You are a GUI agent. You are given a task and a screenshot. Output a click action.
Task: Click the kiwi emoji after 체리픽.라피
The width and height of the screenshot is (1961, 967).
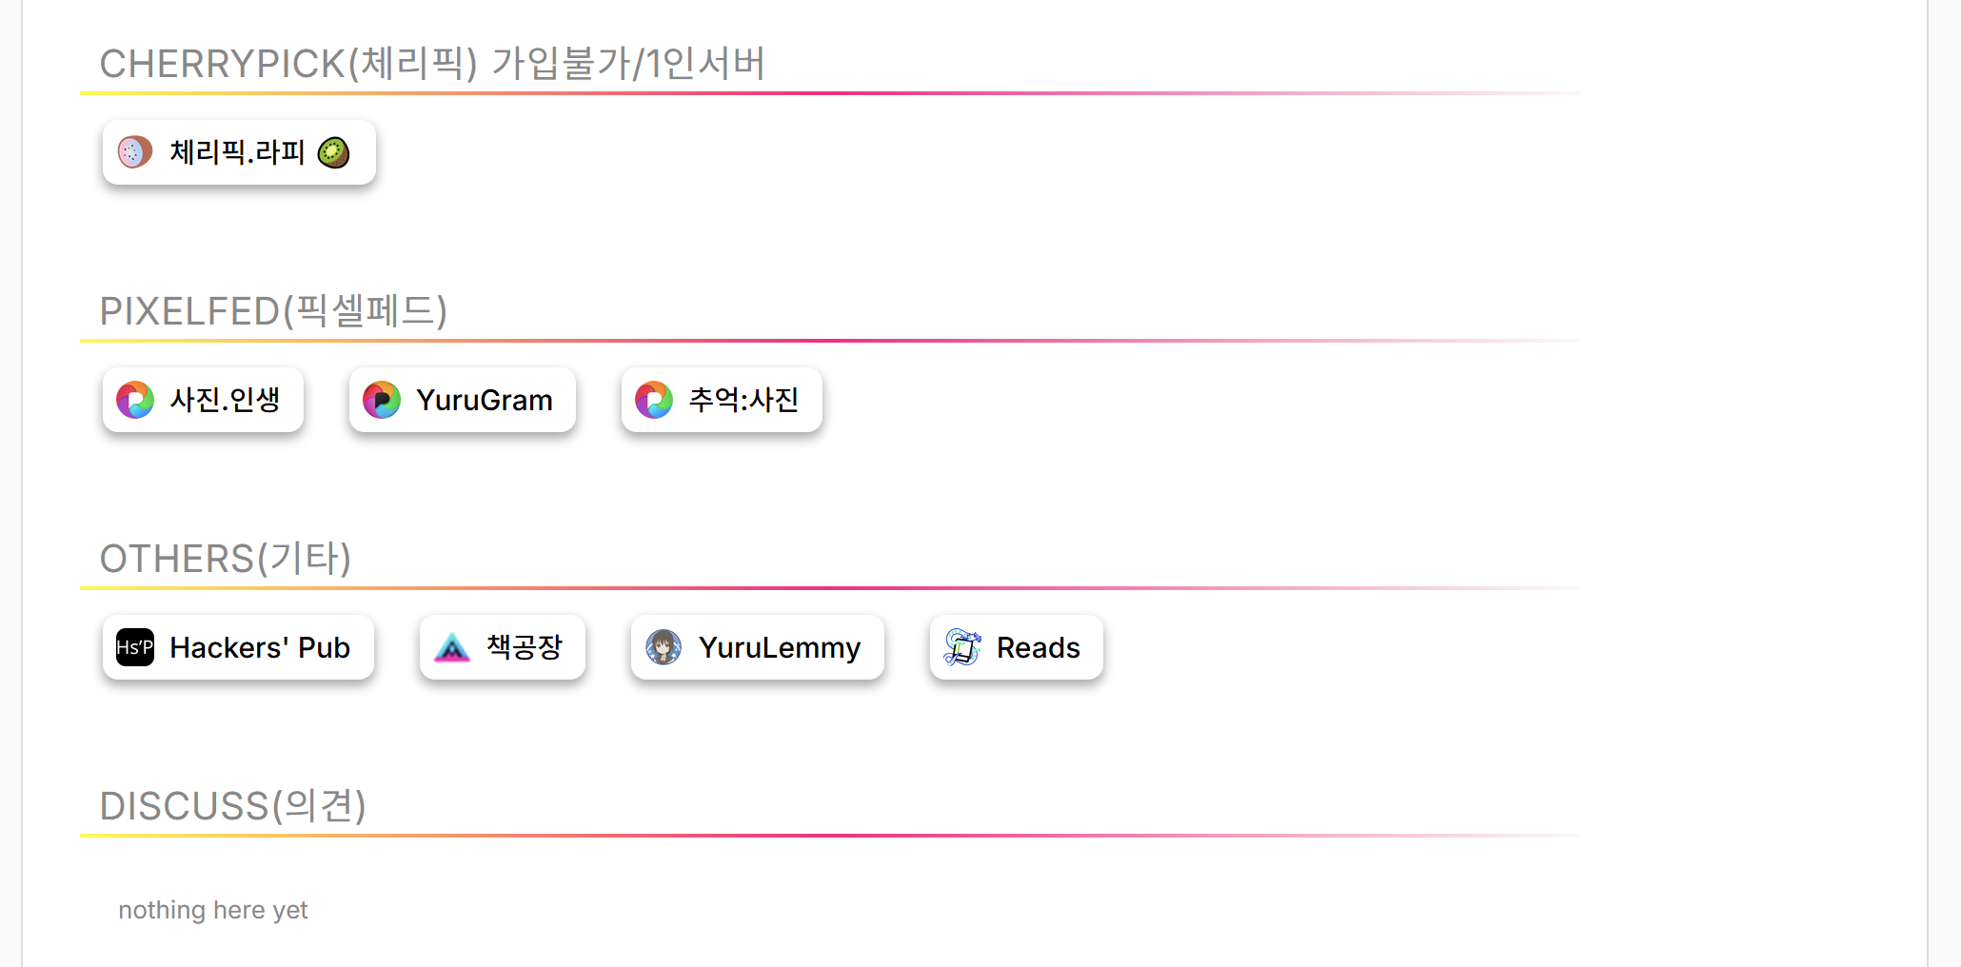pos(333,152)
